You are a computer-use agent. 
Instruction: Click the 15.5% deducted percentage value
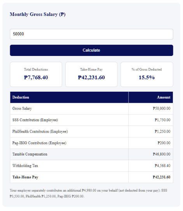point(146,77)
